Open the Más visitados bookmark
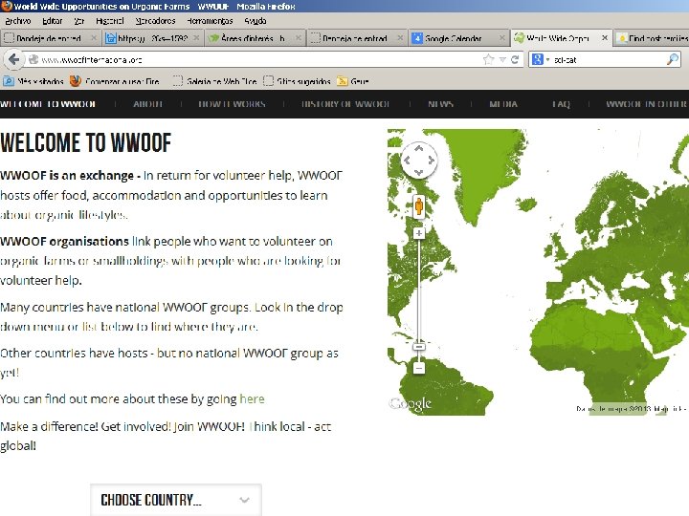The width and height of the screenshot is (689, 516). (x=33, y=81)
